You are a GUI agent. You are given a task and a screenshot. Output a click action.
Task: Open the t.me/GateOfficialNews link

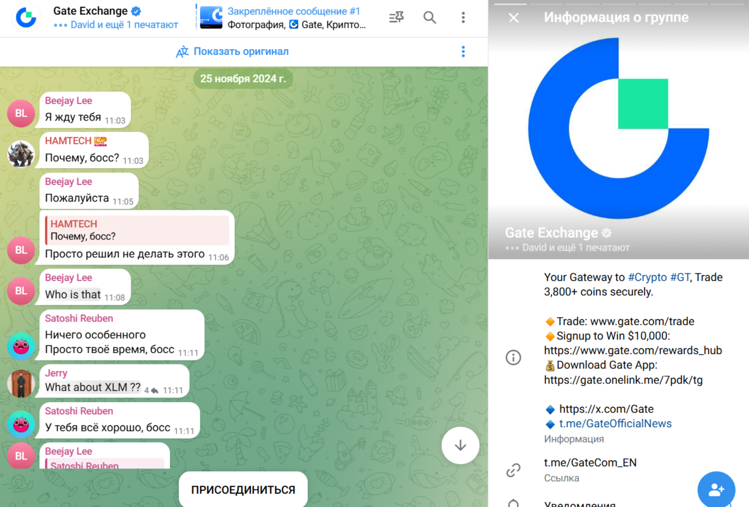tap(616, 424)
